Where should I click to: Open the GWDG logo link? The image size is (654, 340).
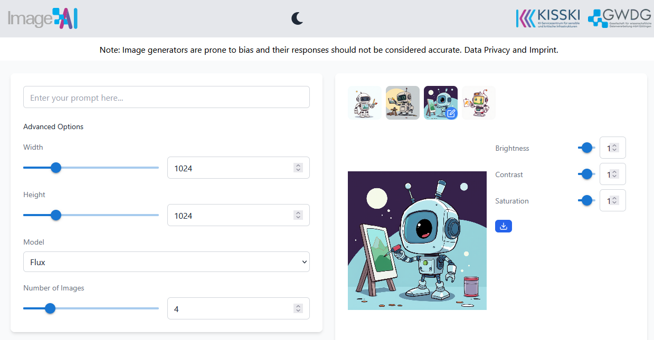pos(619,18)
